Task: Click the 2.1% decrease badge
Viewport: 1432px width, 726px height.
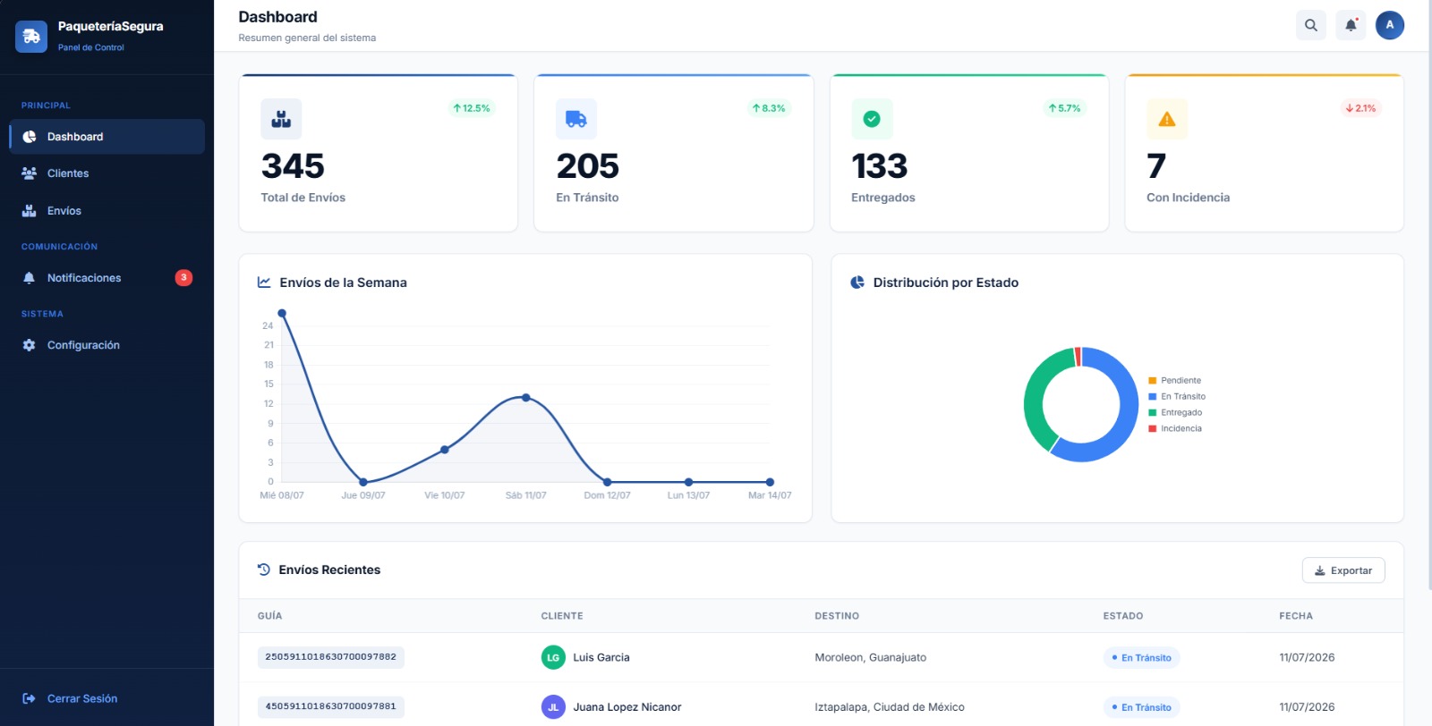Action: tap(1360, 108)
